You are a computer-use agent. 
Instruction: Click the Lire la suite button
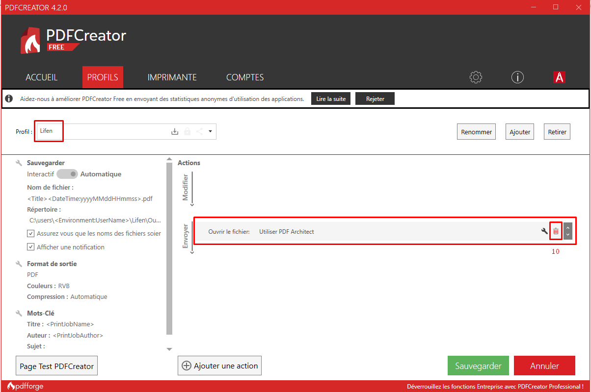331,98
